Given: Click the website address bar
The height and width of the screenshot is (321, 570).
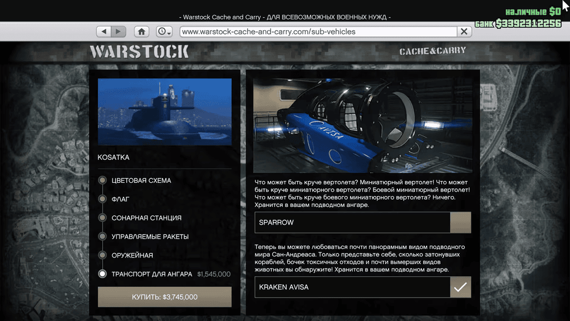Looking at the screenshot, I should 318,32.
